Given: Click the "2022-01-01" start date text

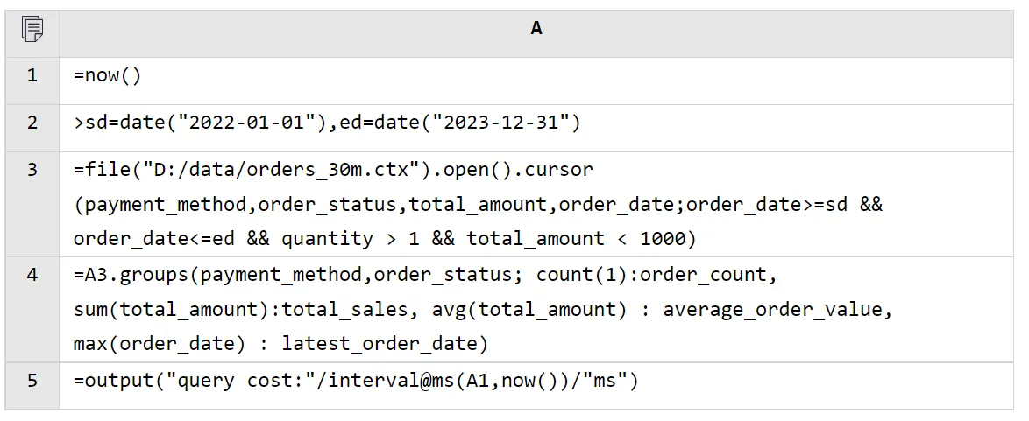Looking at the screenshot, I should (x=246, y=123).
